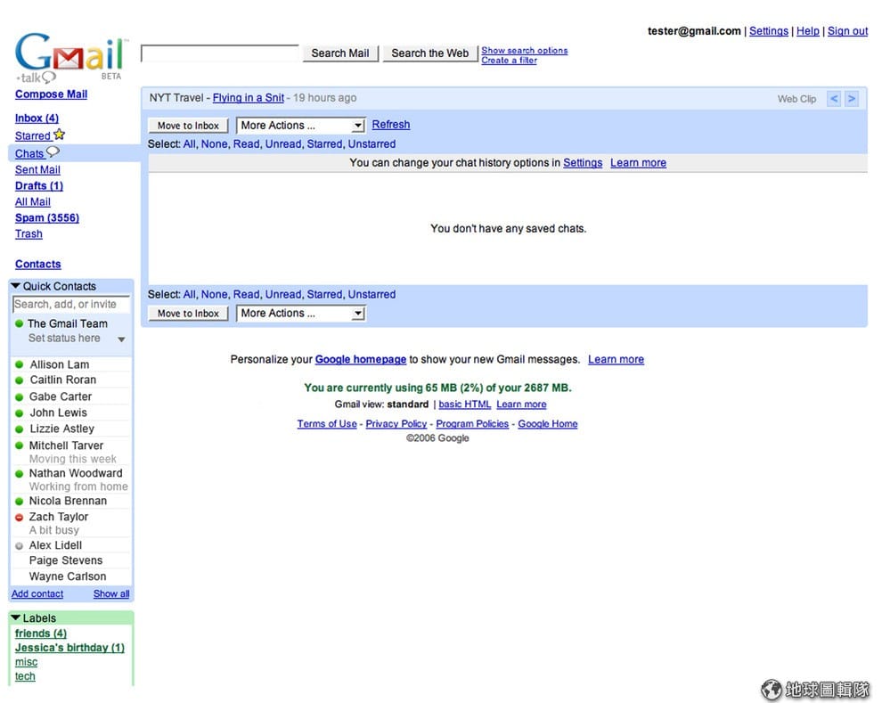
Task: Open Spam (3556) folder
Action: point(47,217)
